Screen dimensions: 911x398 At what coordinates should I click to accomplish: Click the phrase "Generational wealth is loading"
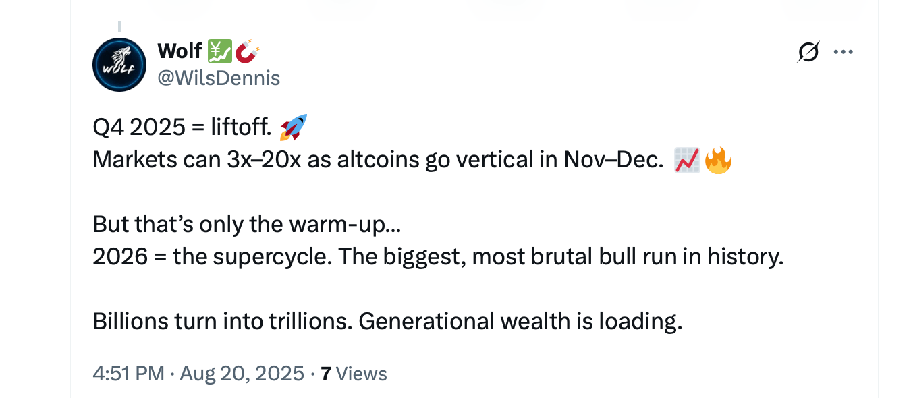point(518,321)
